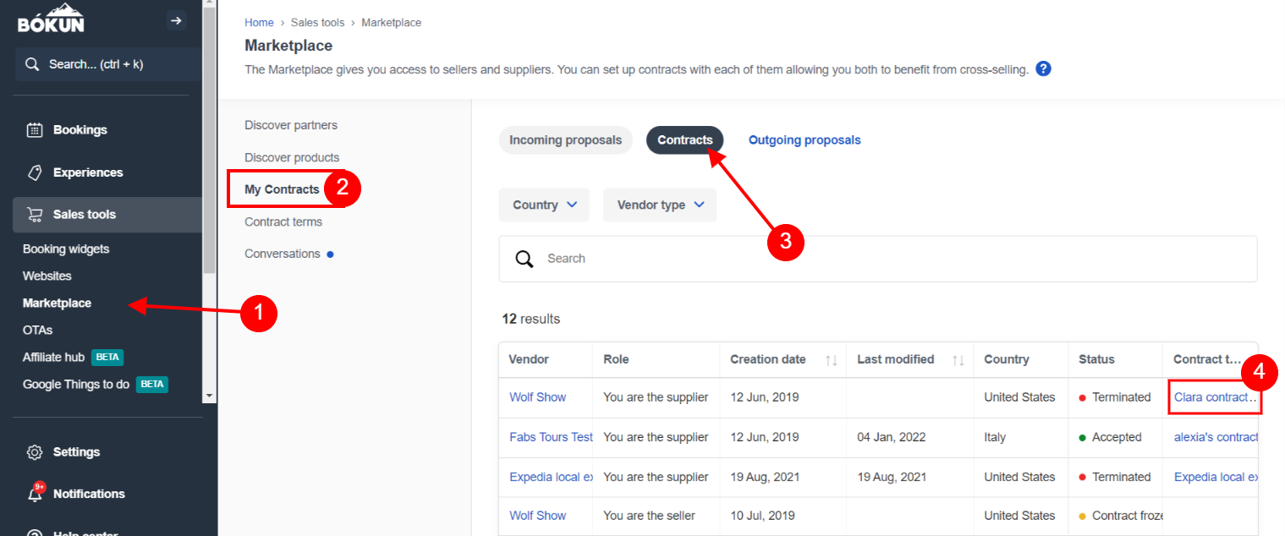This screenshot has height=536, width=1285.
Task: Click the Bókun logo
Action: coord(51,19)
